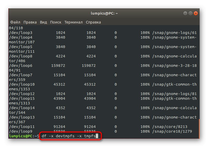
Task: Click first 4352 value in loop14 row
Action: coord(61,108)
